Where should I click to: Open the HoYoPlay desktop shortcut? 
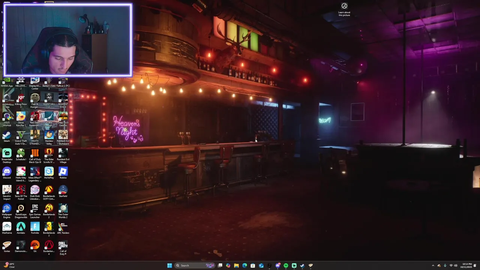click(x=49, y=173)
